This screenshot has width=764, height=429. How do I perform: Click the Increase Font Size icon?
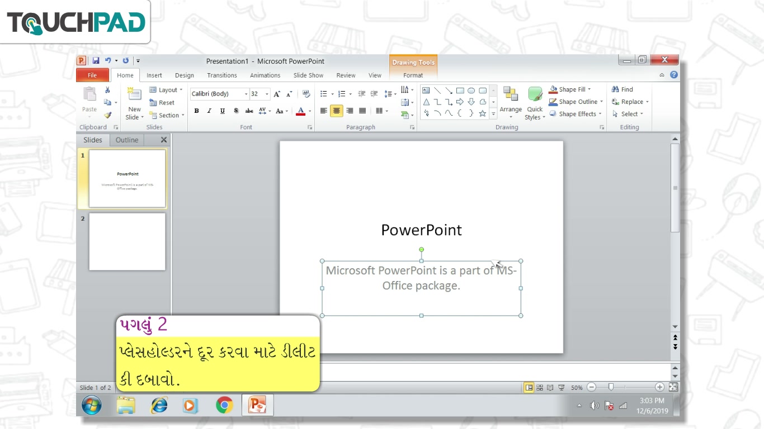pos(277,94)
